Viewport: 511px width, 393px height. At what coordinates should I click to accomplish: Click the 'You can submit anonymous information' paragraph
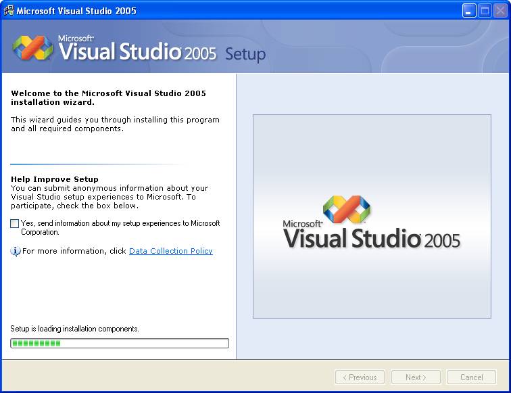[x=109, y=197]
